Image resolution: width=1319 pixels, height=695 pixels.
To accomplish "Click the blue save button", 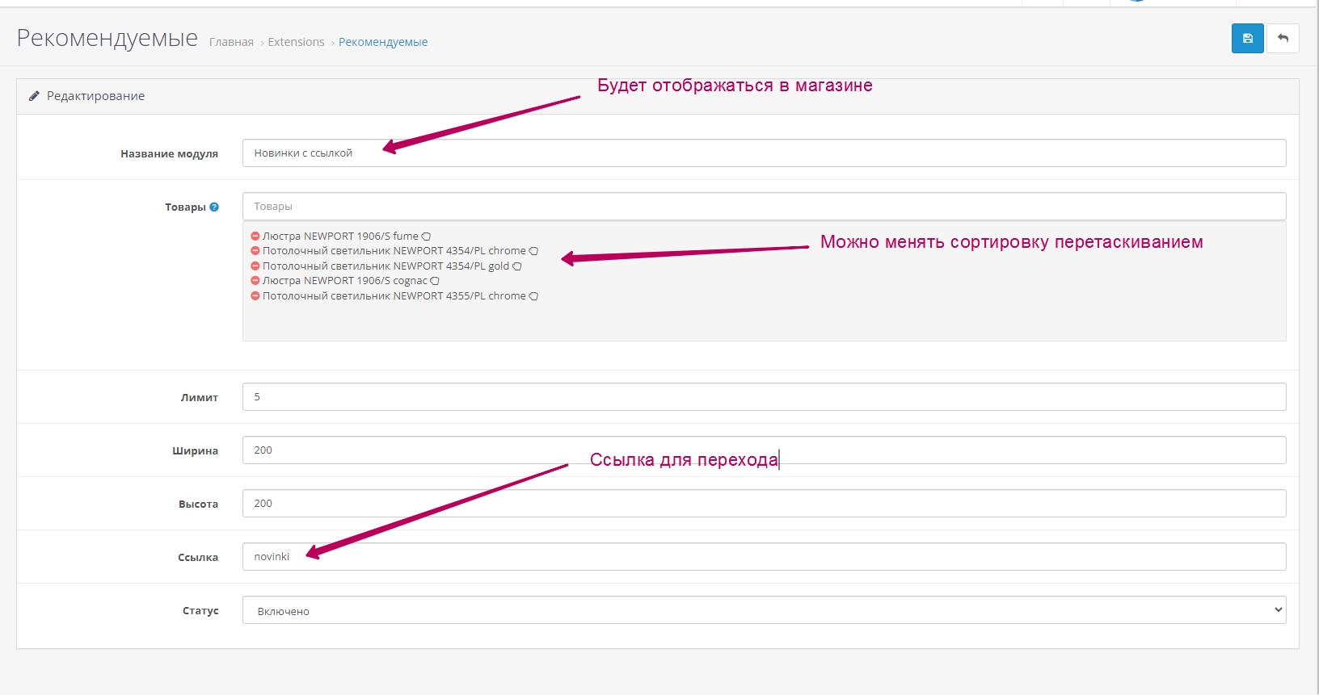I will click(x=1247, y=39).
